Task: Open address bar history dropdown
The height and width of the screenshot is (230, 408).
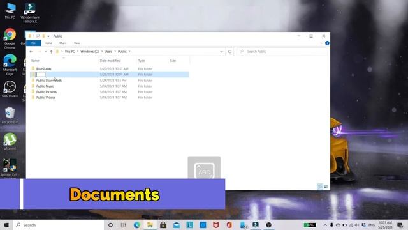Action: tap(221, 52)
